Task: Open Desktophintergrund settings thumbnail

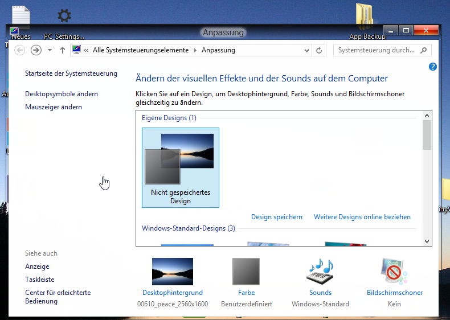Action: point(173,272)
